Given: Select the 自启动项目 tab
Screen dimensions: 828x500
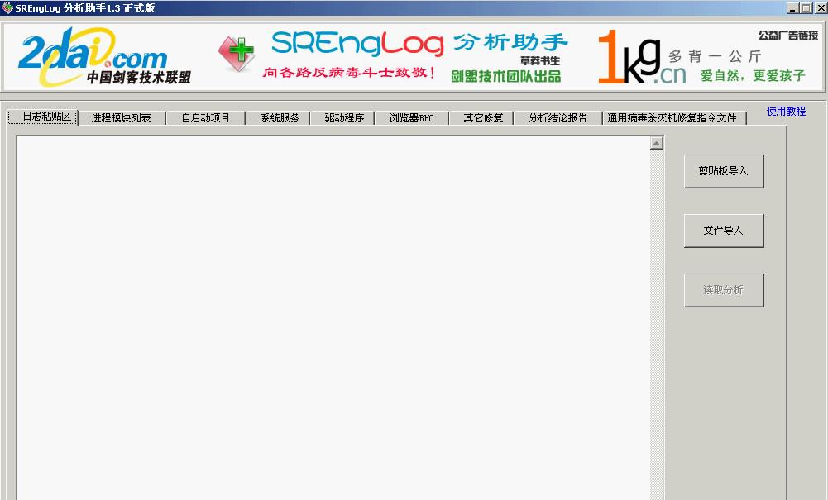Looking at the screenshot, I should click(x=205, y=118).
